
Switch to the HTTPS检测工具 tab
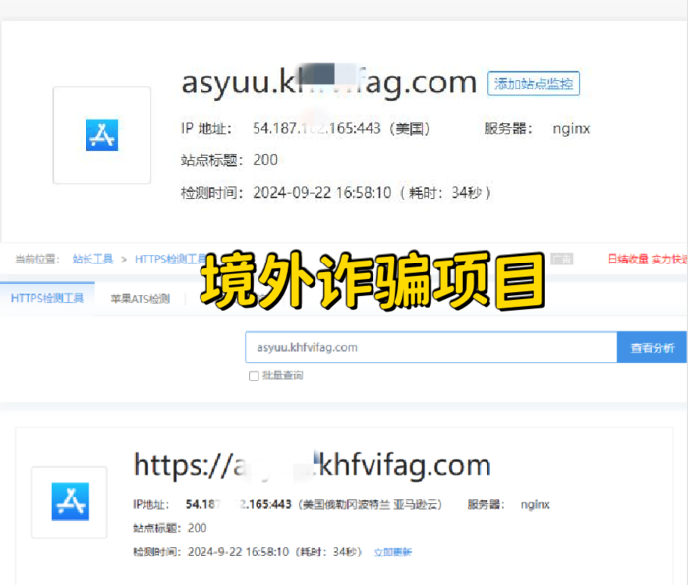47,298
